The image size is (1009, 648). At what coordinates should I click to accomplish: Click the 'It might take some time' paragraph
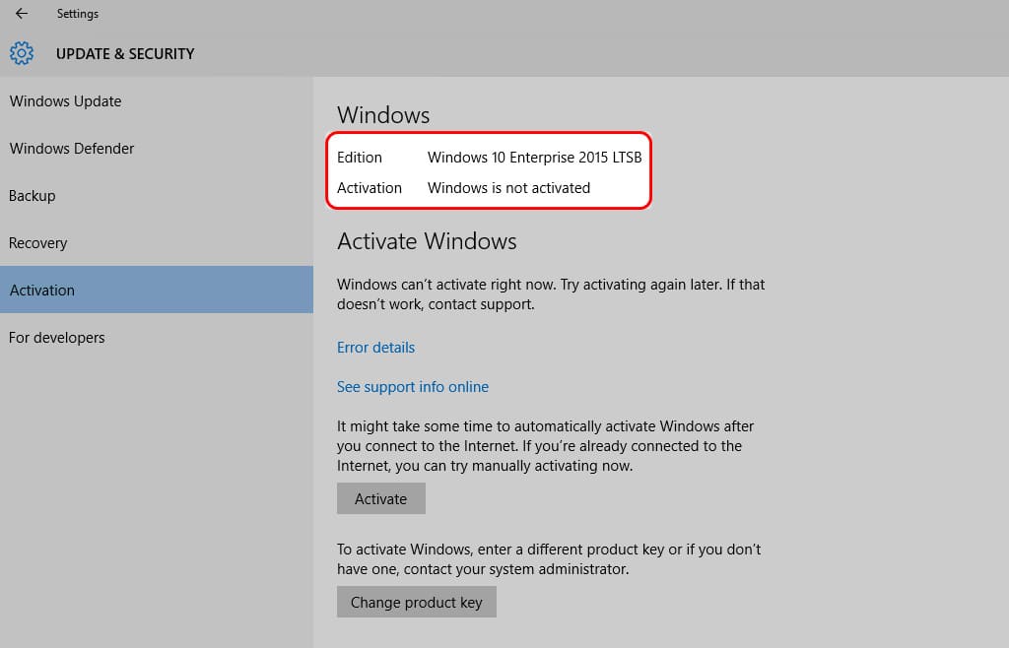point(546,445)
